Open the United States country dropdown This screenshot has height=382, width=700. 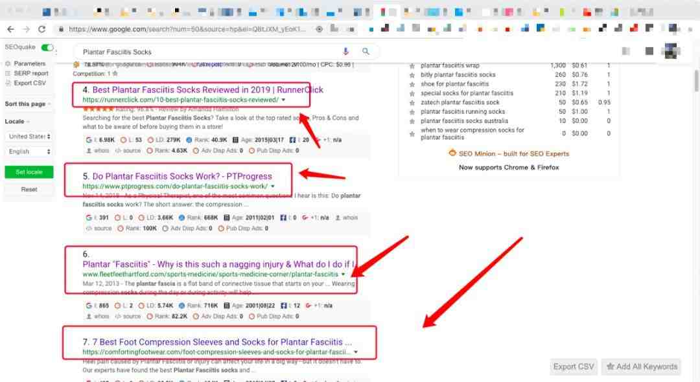29,137
